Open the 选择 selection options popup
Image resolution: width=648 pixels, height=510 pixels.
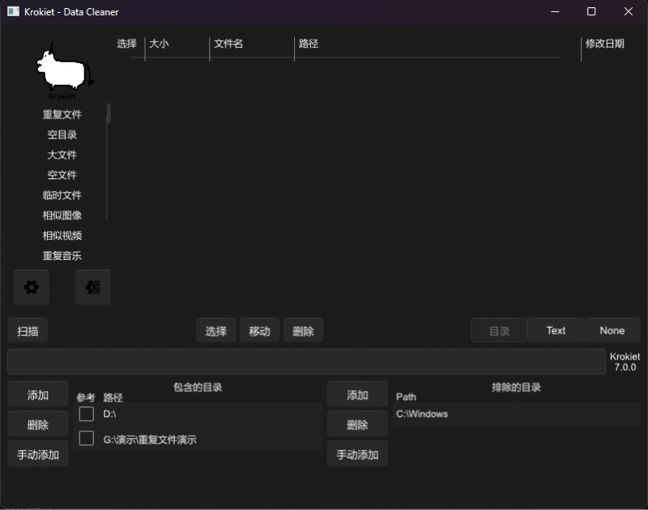[215, 330]
